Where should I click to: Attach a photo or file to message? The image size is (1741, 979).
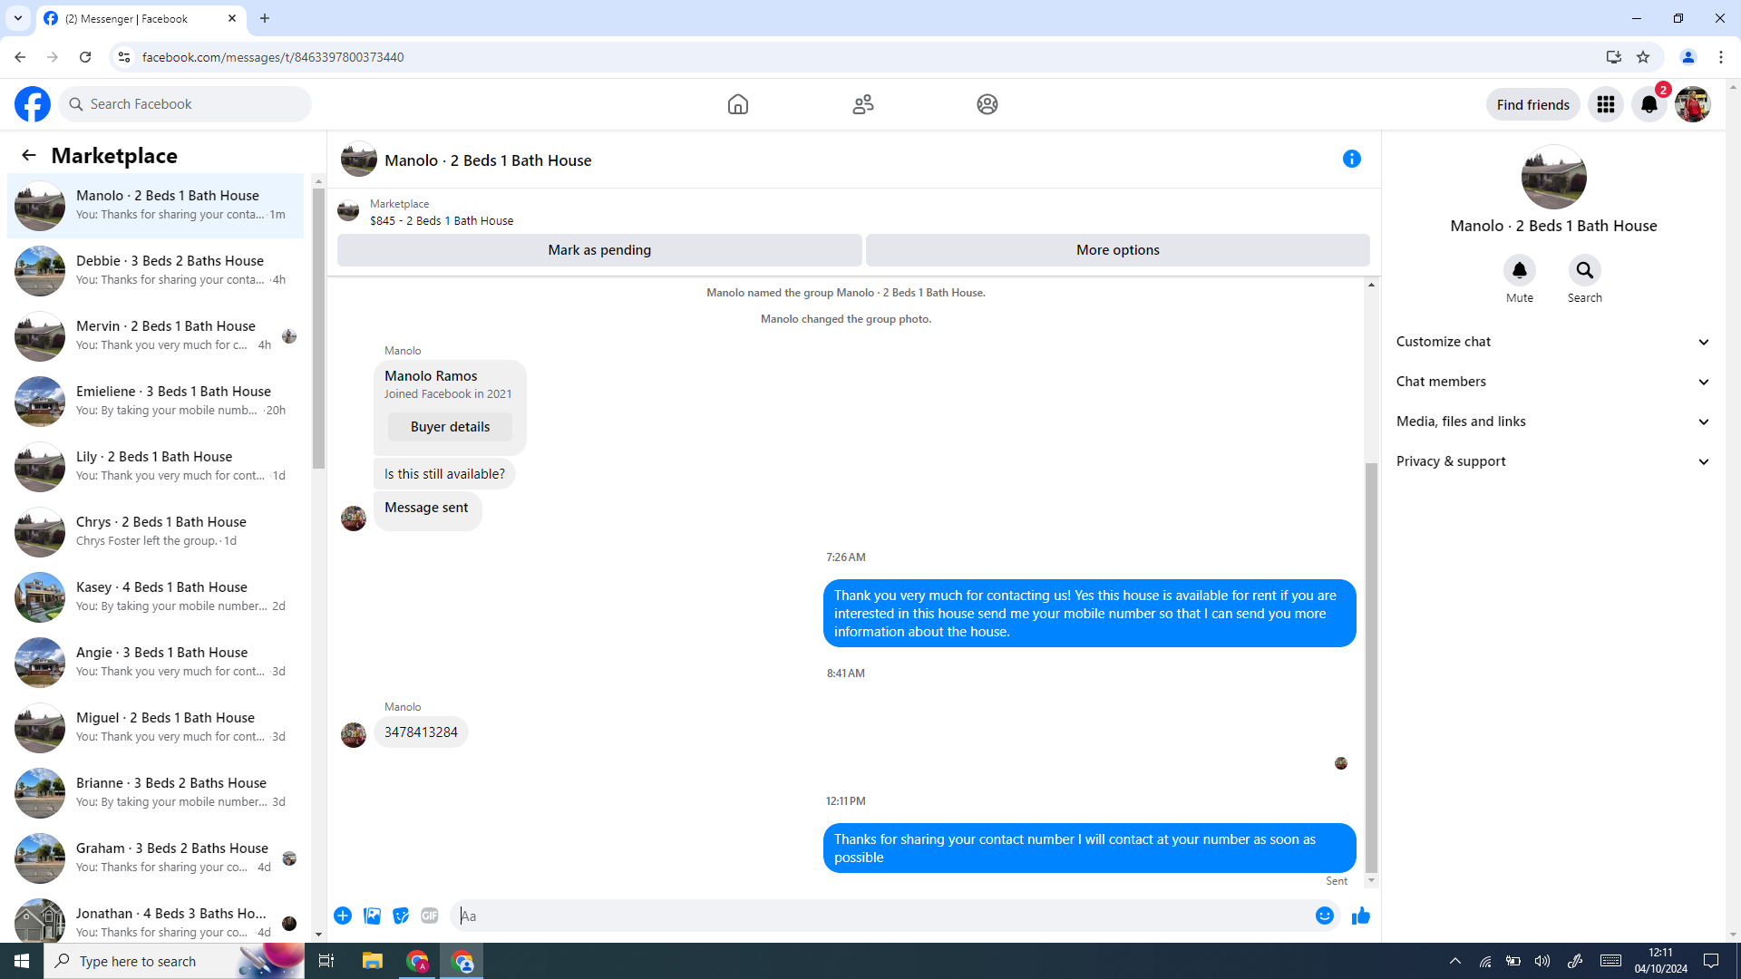tap(372, 916)
